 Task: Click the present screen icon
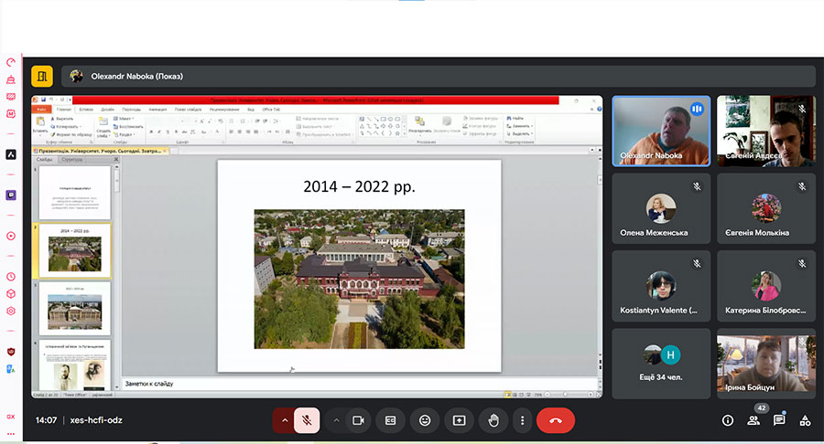pyautogui.click(x=460, y=420)
